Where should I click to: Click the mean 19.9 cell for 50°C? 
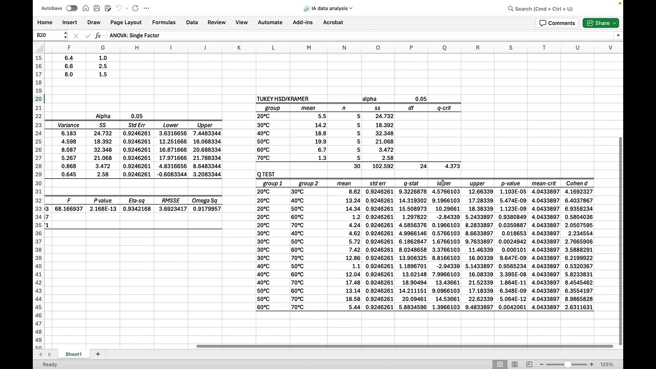click(x=309, y=141)
